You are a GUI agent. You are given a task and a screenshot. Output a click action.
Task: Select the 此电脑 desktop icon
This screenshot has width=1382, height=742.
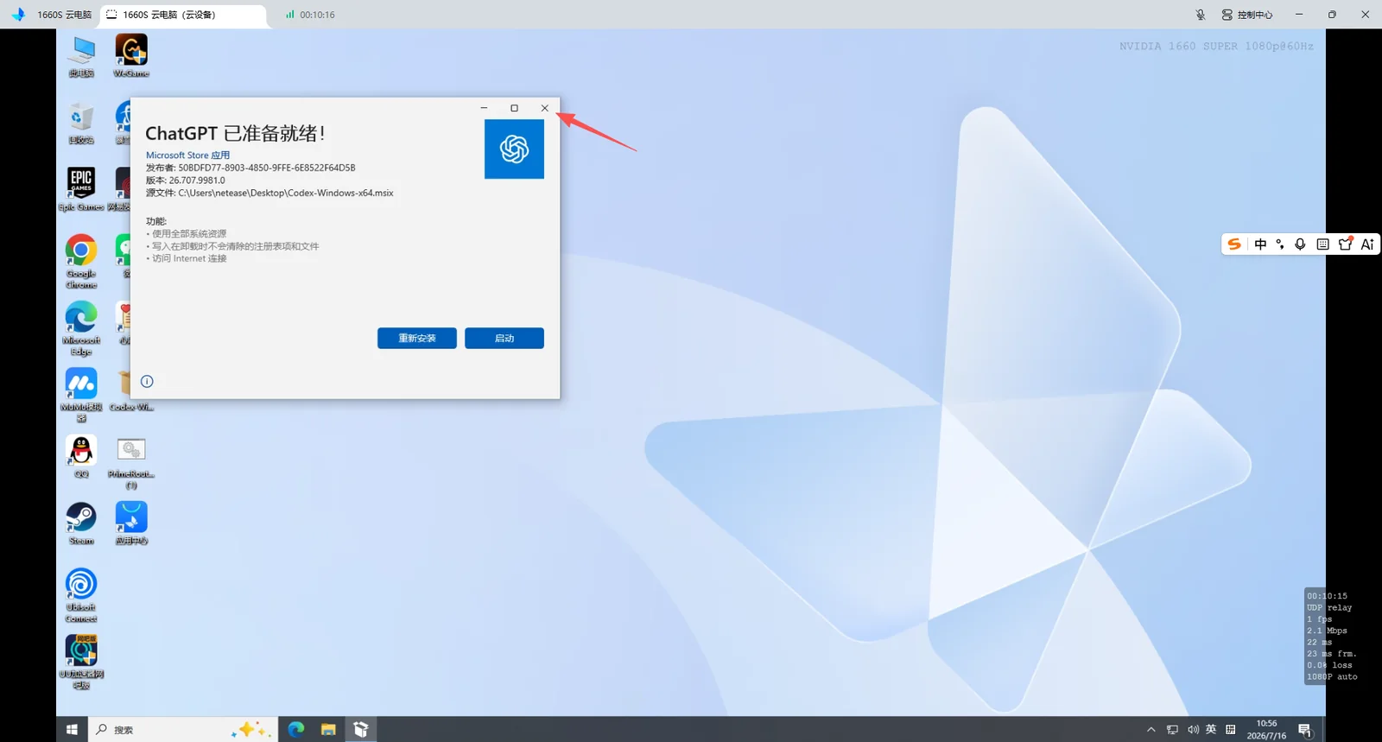tap(81, 57)
